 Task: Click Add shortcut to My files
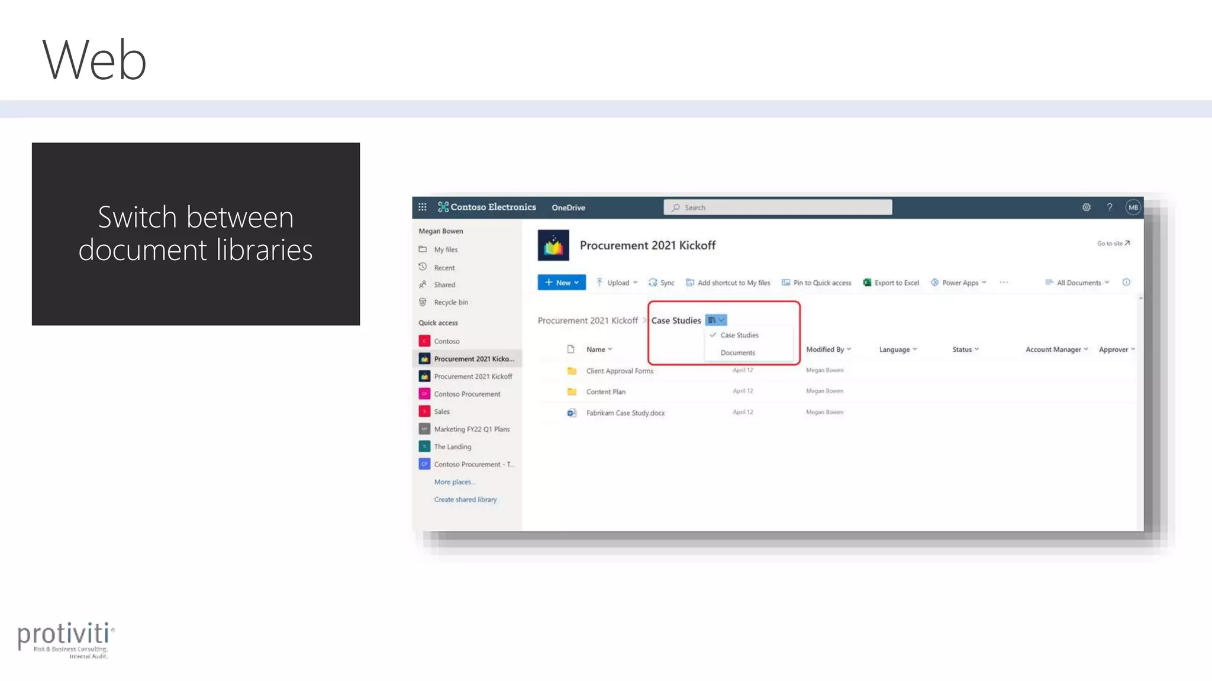pos(728,283)
